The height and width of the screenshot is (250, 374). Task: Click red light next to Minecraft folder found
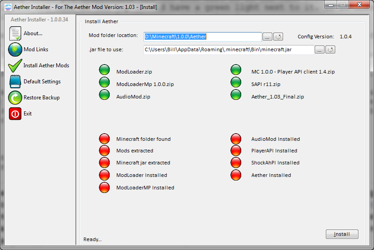point(104,139)
